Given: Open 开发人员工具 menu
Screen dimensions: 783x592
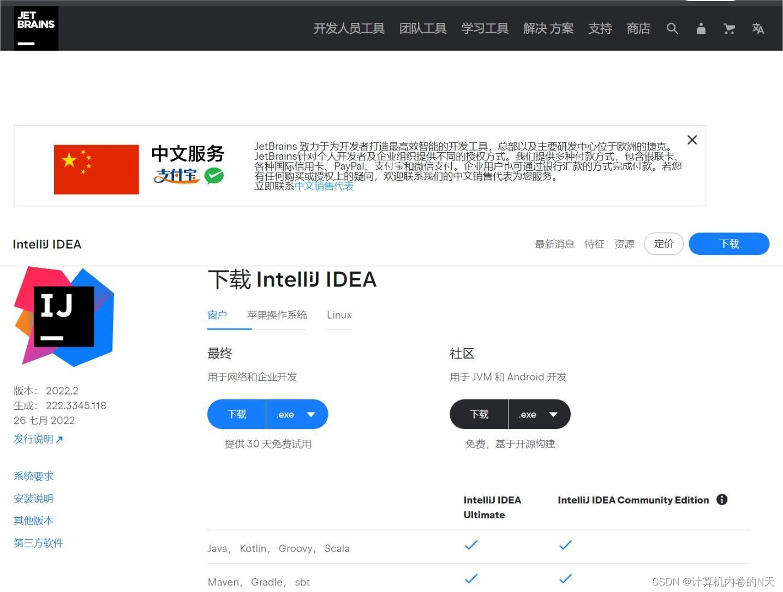Looking at the screenshot, I should [x=349, y=28].
